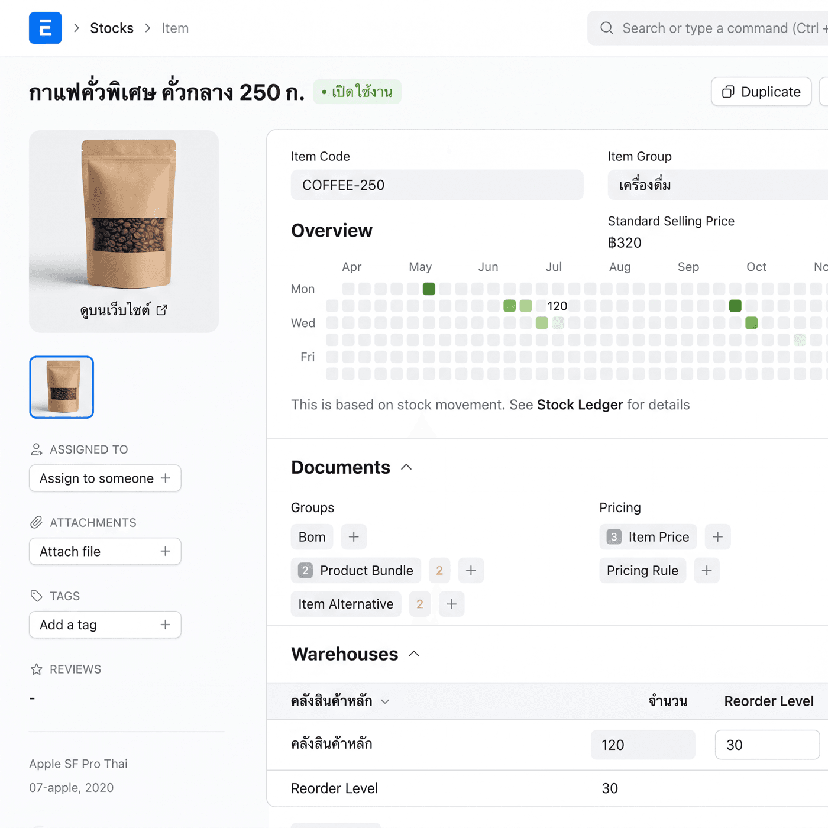Click the green enabled status badge
Image resolution: width=828 pixels, height=828 pixels.
357,92
